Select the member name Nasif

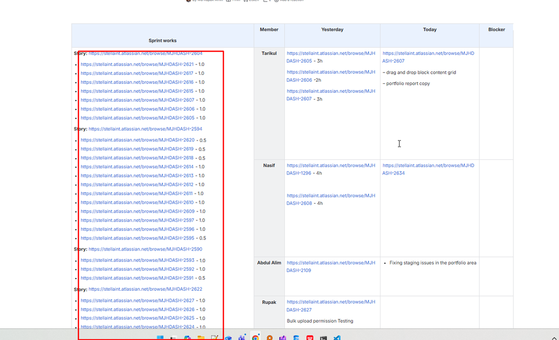point(269,166)
